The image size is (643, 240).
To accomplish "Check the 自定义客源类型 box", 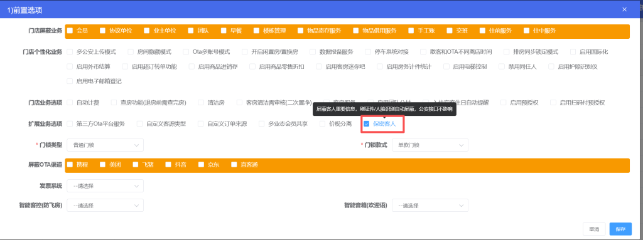I will point(139,123).
